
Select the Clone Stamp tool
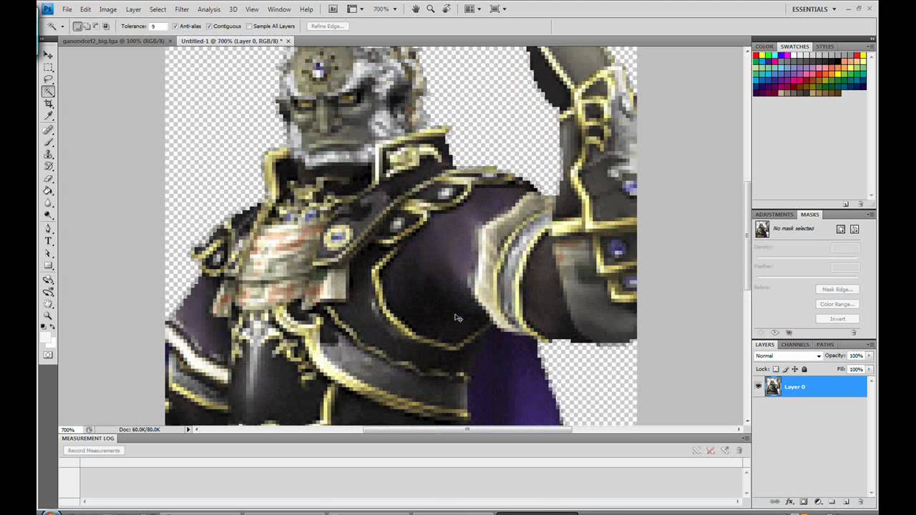click(48, 154)
